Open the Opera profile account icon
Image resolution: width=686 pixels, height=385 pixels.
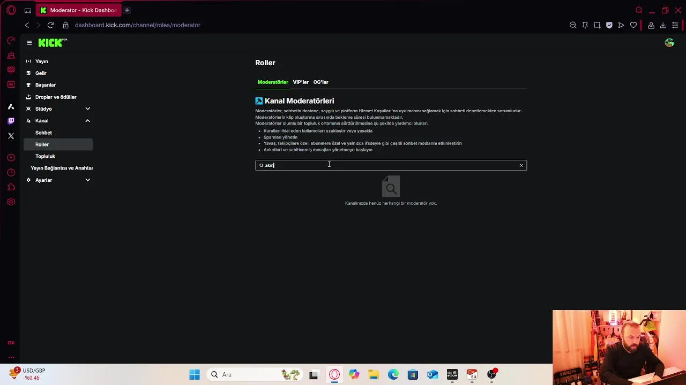[x=651, y=25]
